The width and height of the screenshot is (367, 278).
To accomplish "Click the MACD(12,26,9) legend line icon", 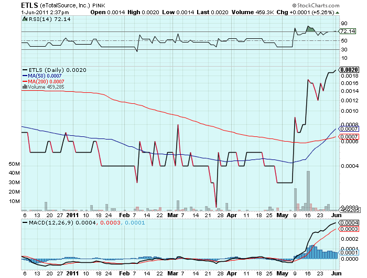I will point(25,223).
